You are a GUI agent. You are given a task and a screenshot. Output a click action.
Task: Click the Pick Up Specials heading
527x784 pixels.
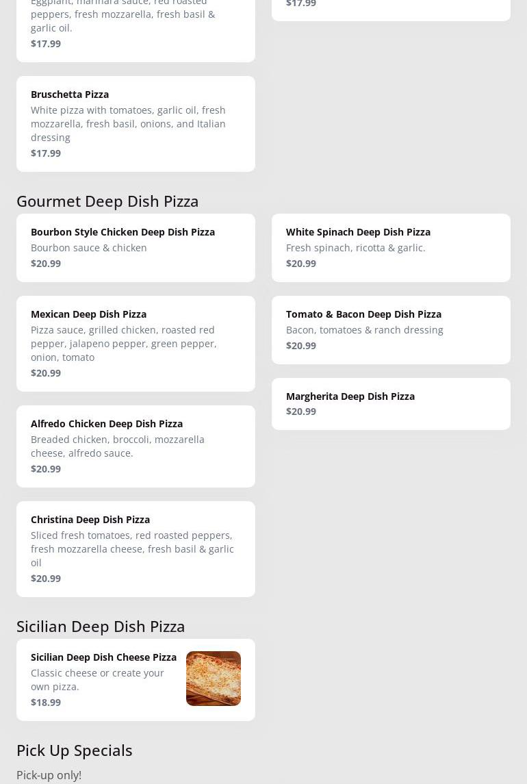click(75, 750)
